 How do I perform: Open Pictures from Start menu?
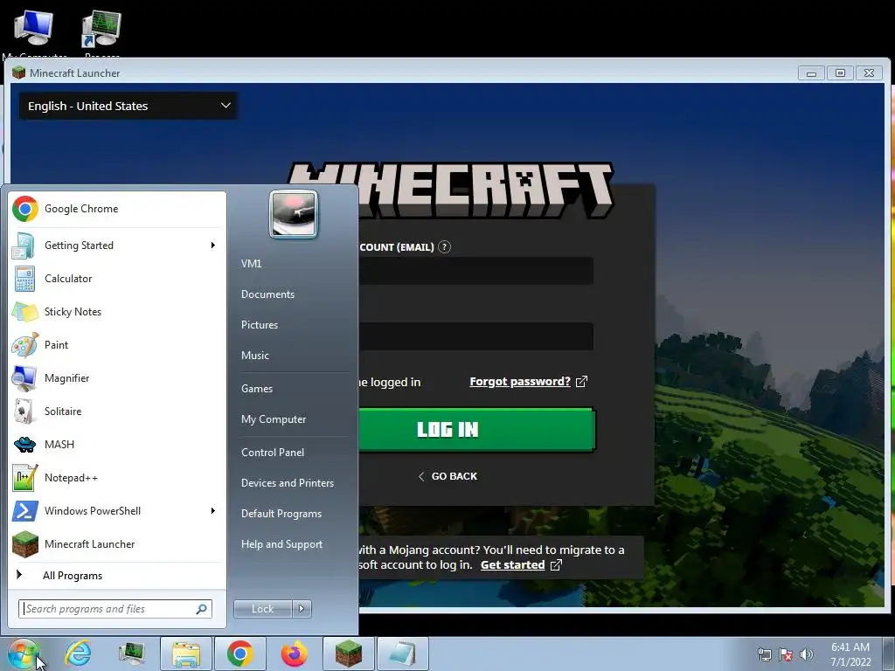tap(260, 325)
